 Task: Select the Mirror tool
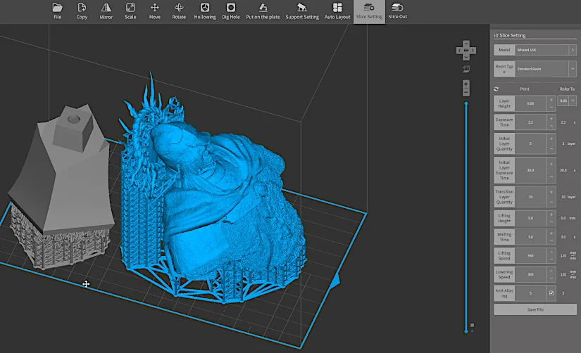(x=106, y=11)
